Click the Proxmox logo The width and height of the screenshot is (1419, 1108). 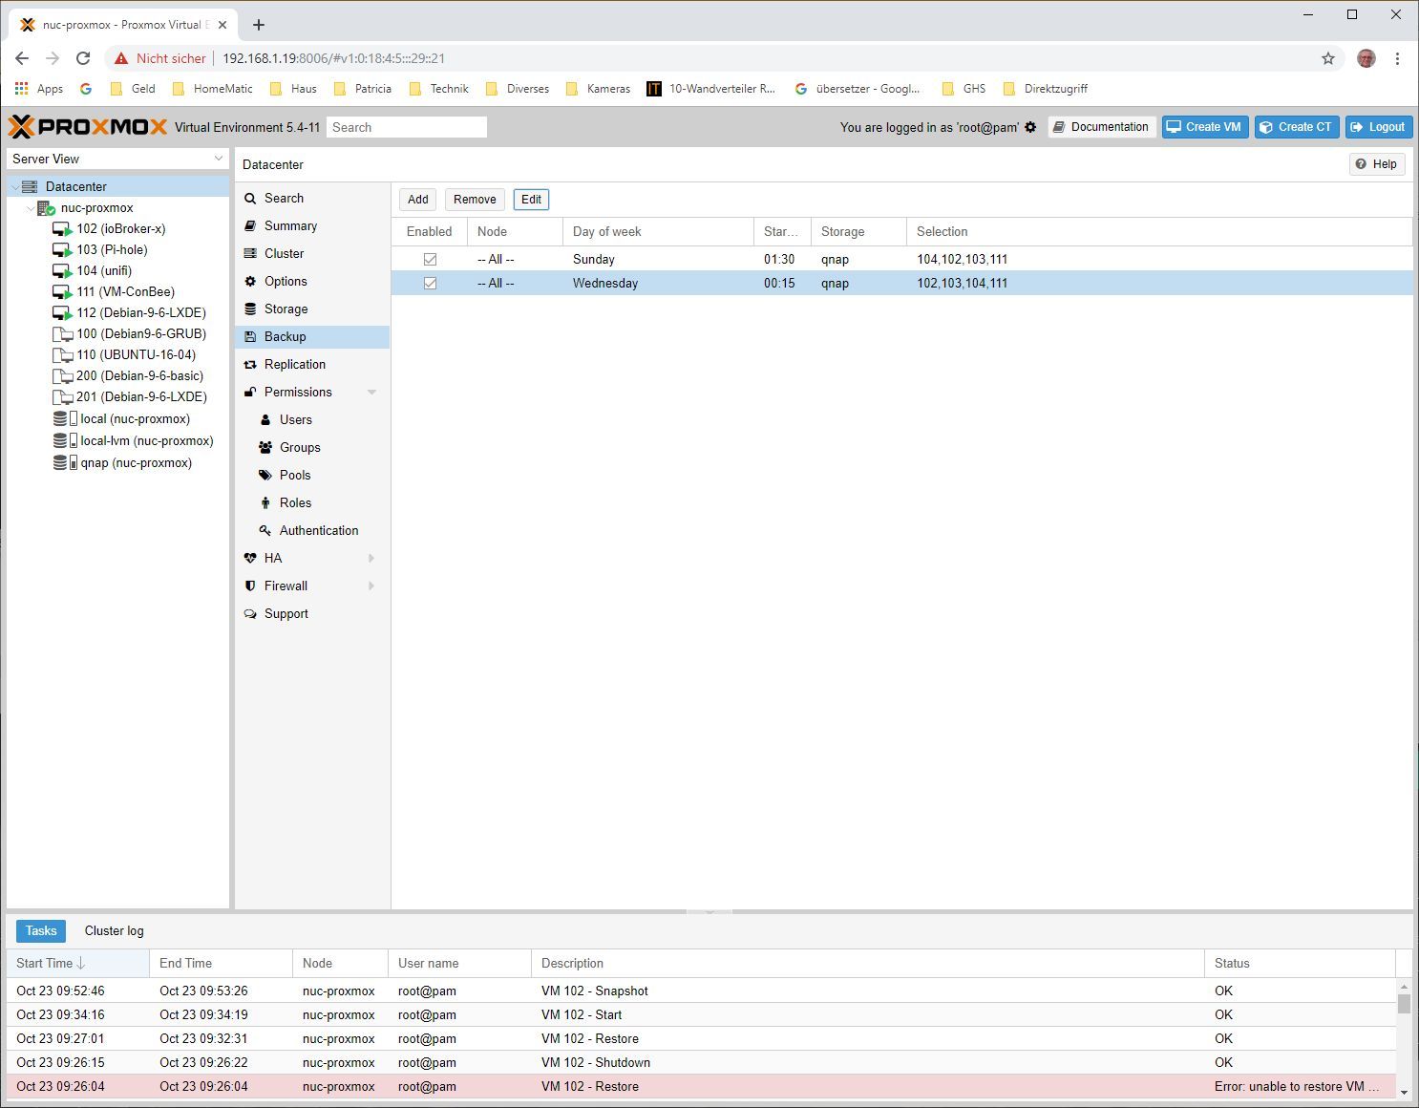pyautogui.click(x=88, y=127)
